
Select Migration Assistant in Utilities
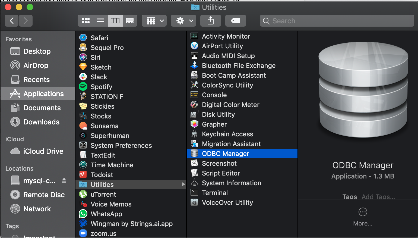[x=242, y=144]
